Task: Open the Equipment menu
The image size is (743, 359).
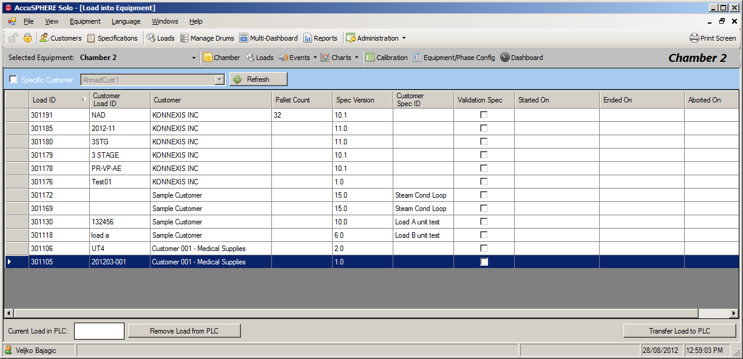Action: click(x=85, y=21)
